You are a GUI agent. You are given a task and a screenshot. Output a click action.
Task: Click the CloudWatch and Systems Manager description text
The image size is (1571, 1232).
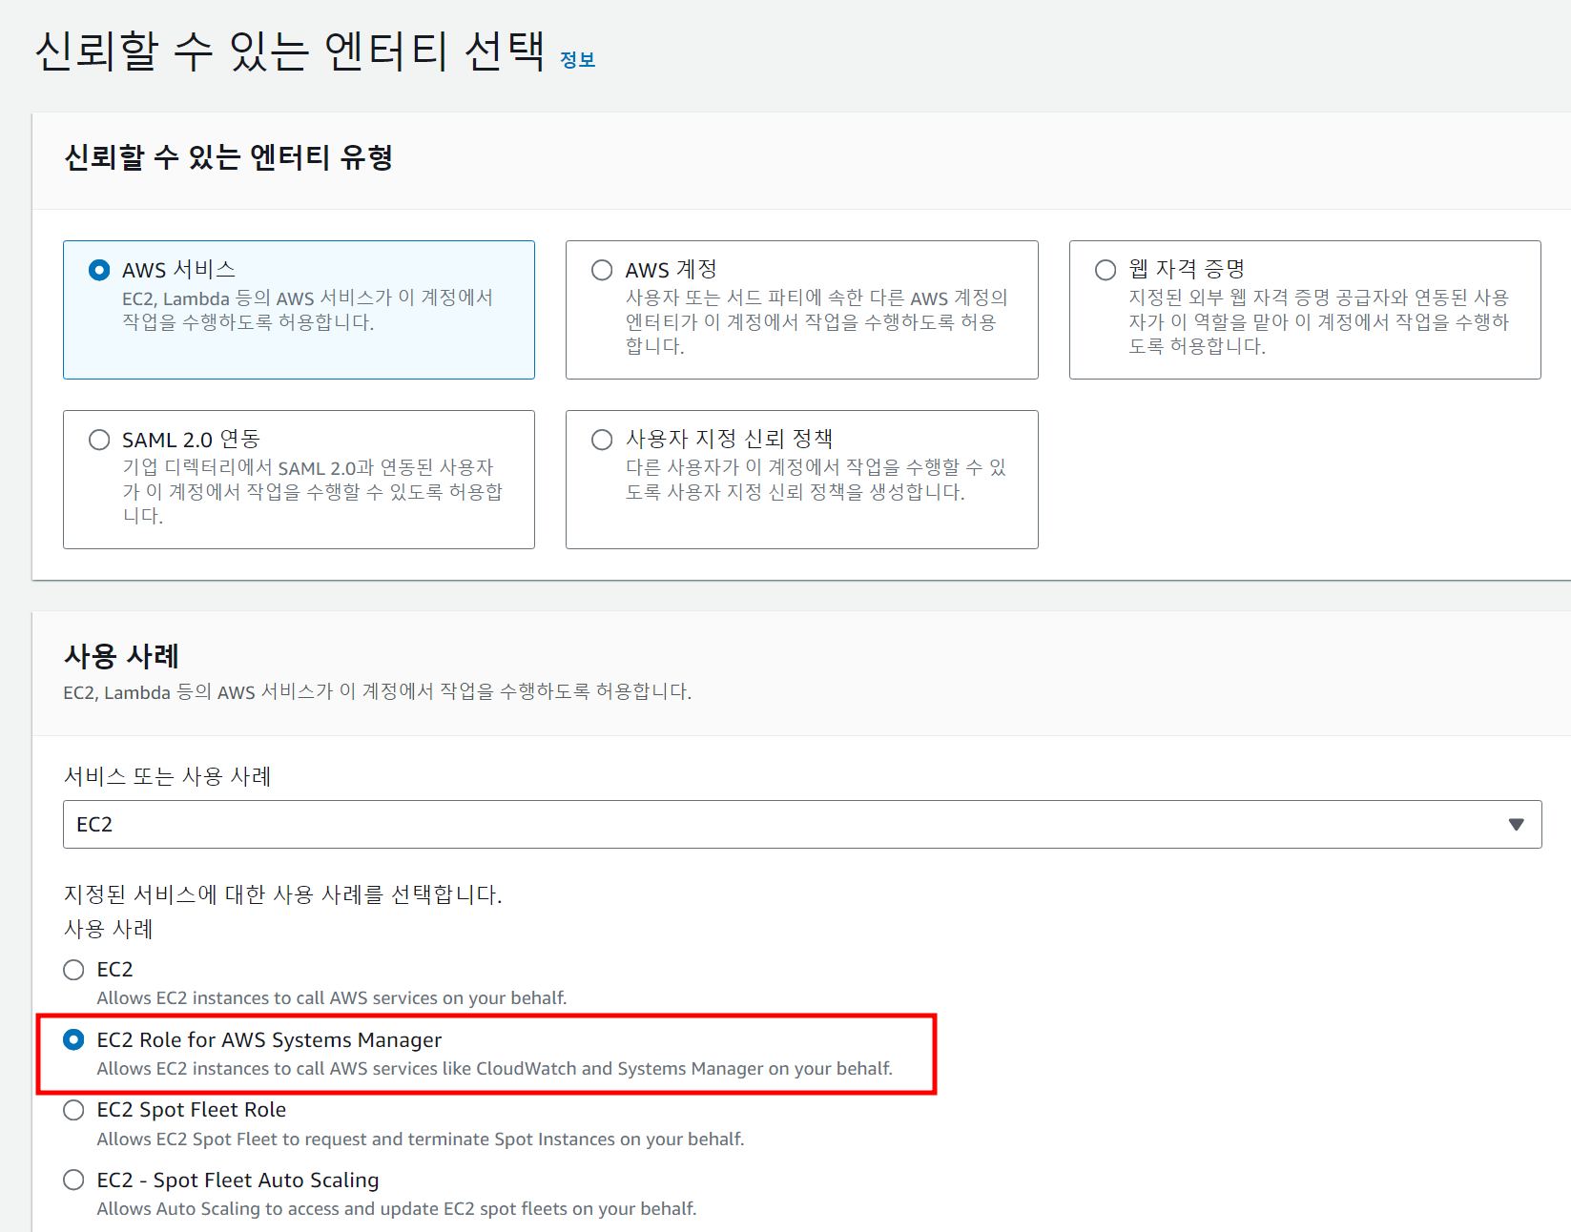point(495,1069)
